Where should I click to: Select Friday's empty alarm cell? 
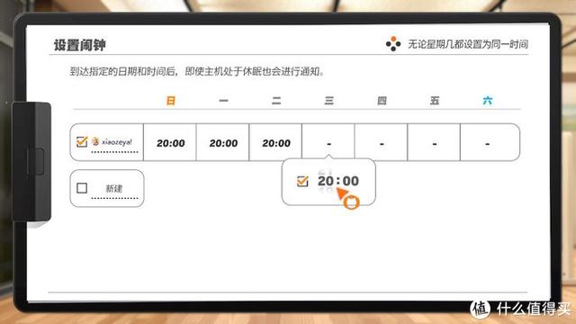click(x=434, y=142)
